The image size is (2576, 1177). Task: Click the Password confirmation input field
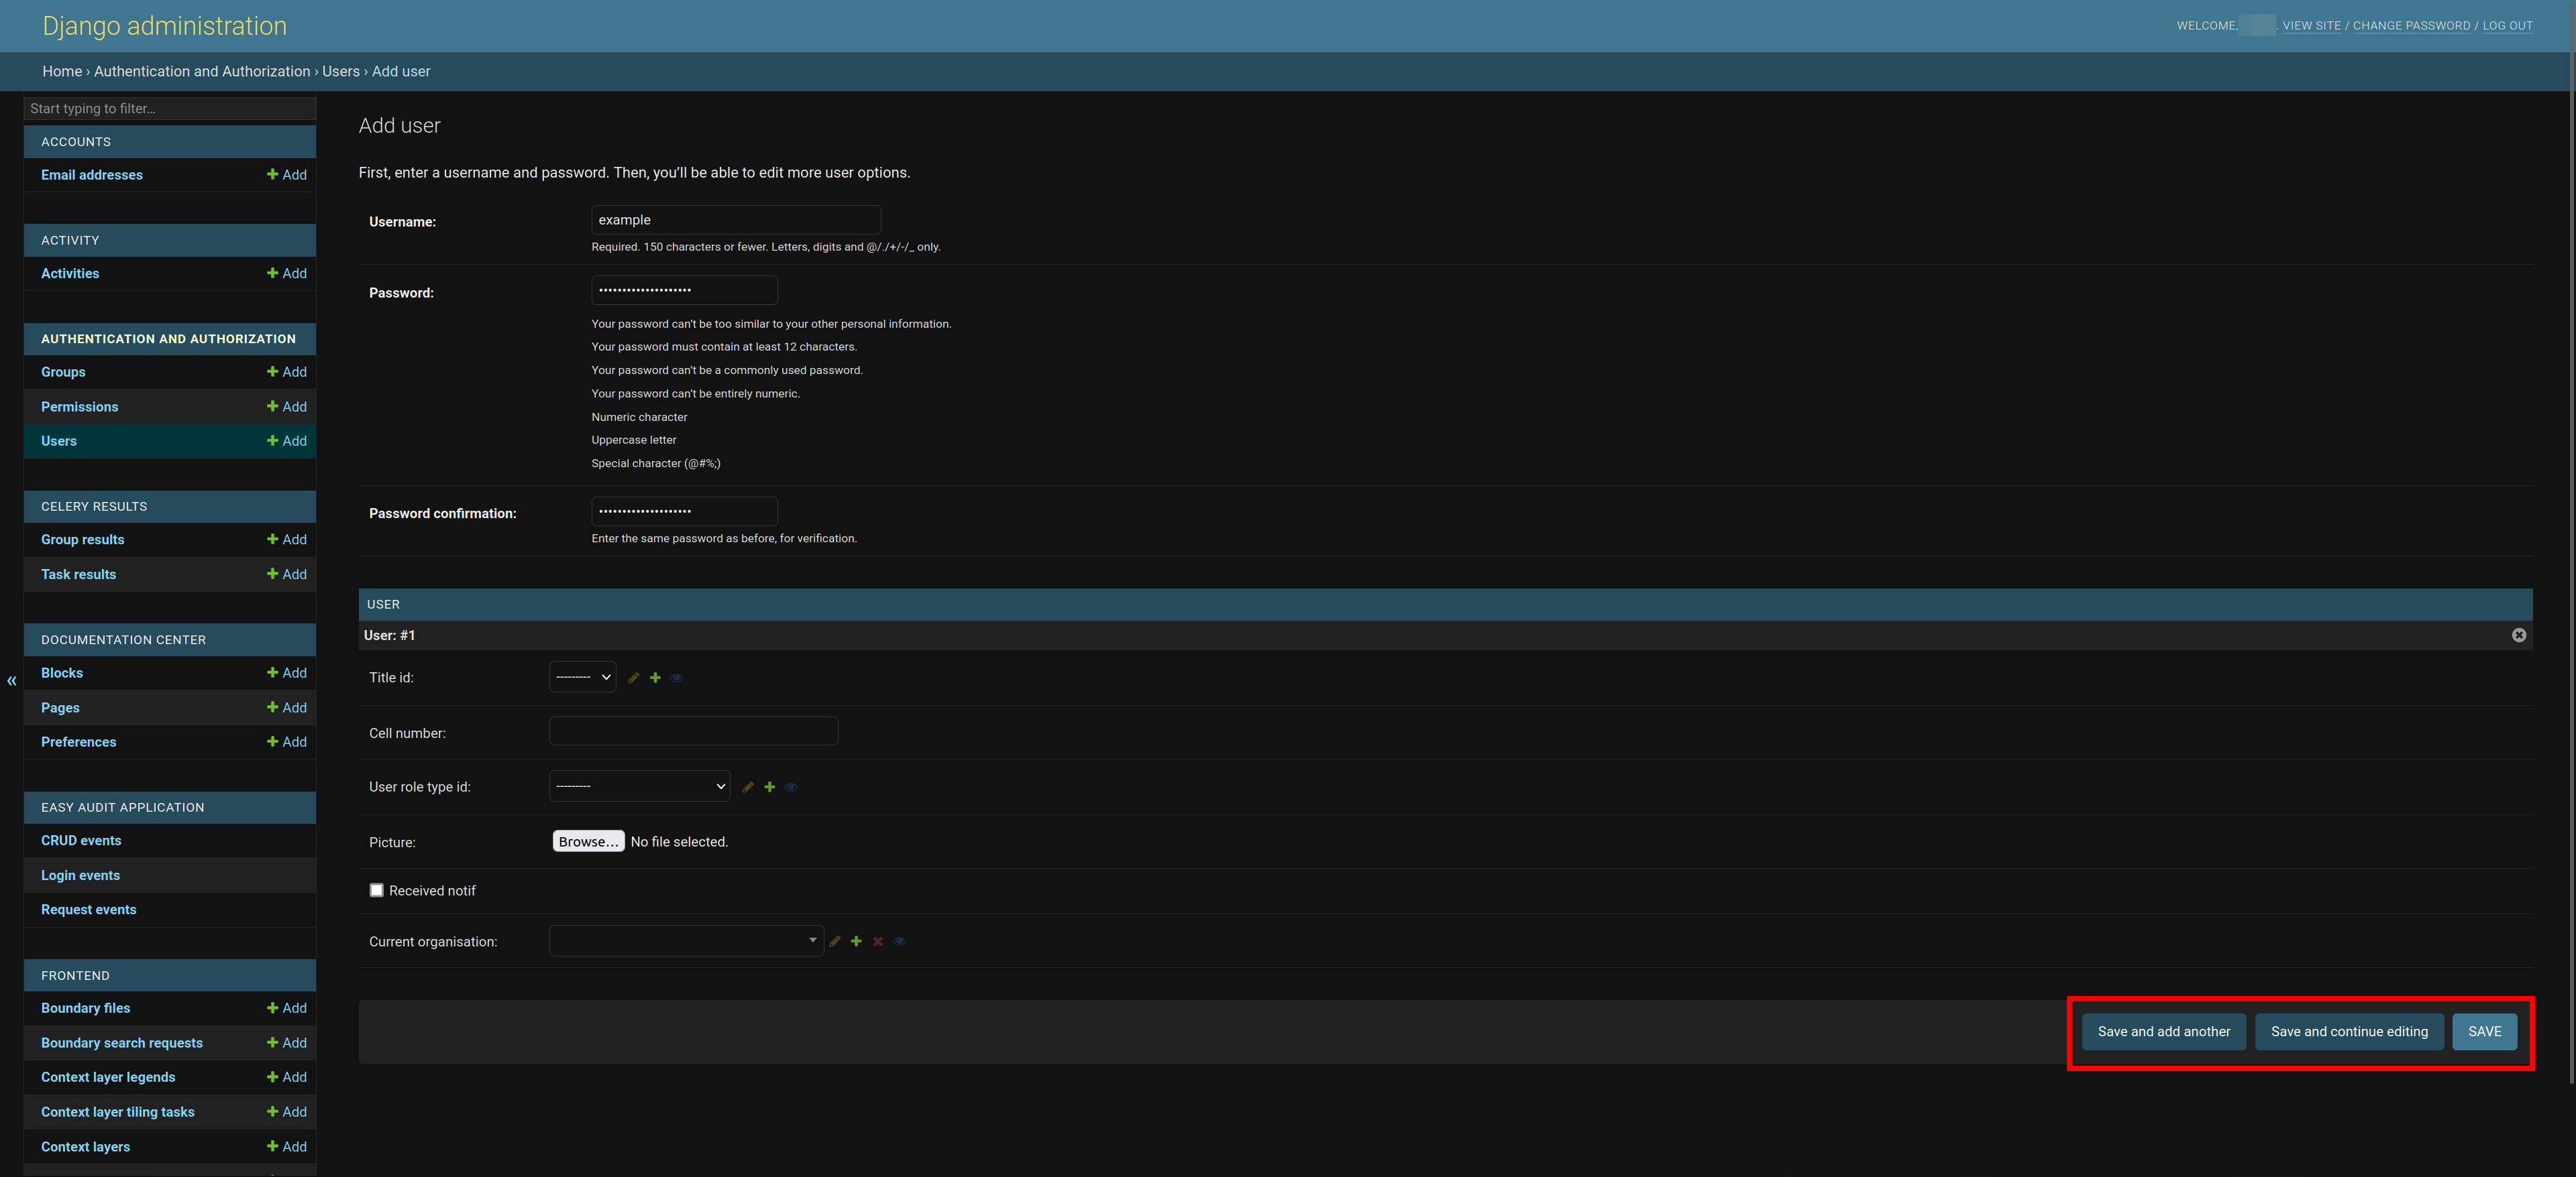684,511
